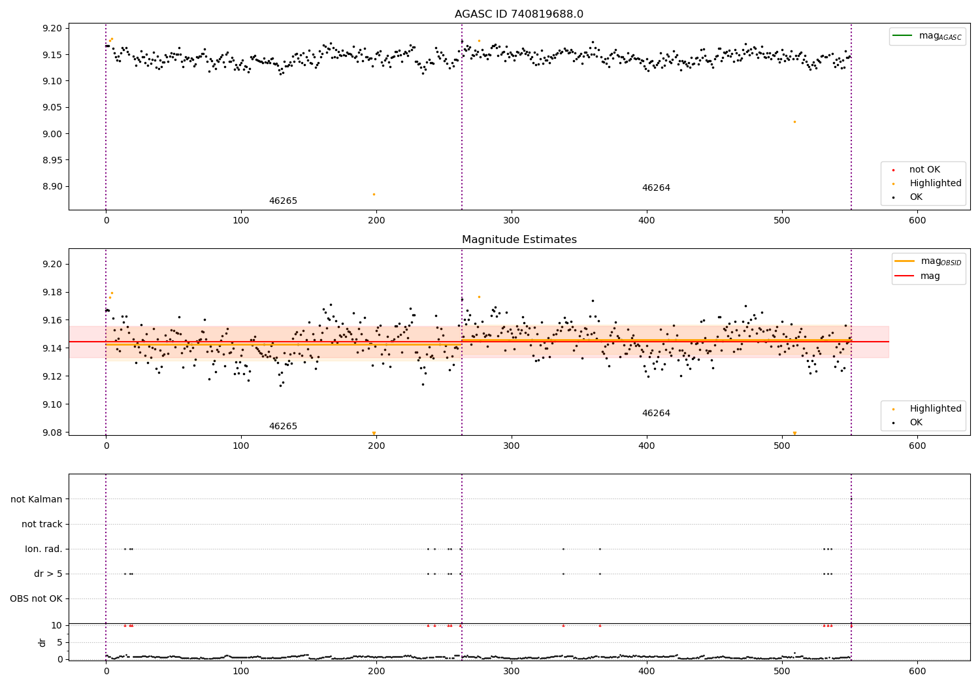Click the black dot marker beside OK in the top legend

point(894,197)
